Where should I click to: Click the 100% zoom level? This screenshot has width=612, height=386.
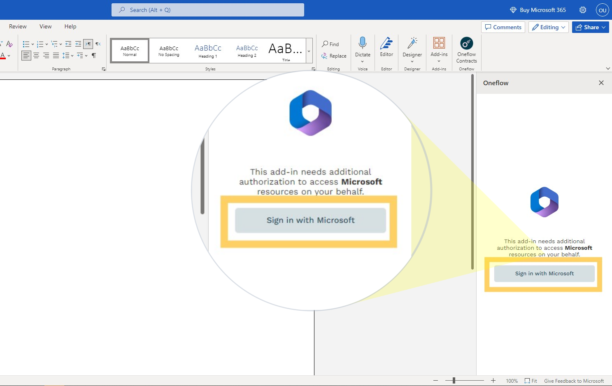tap(512, 381)
